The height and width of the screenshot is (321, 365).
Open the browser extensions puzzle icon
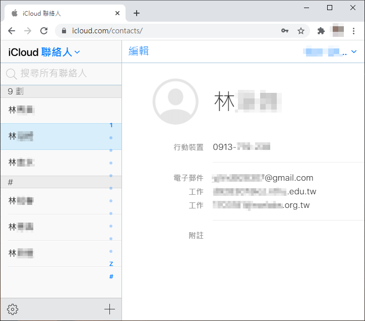tap(321, 31)
